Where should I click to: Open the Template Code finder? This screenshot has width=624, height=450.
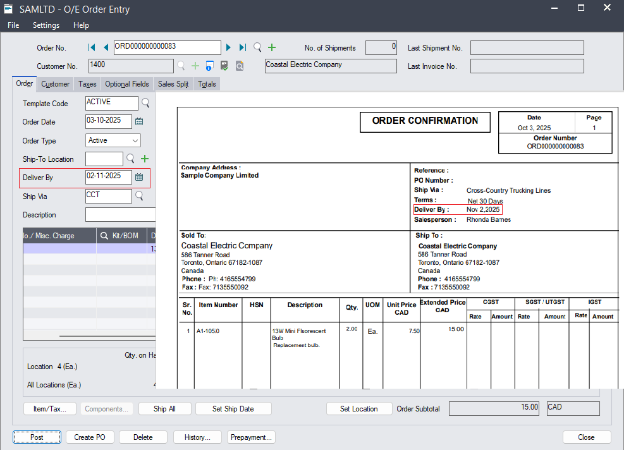click(x=145, y=102)
